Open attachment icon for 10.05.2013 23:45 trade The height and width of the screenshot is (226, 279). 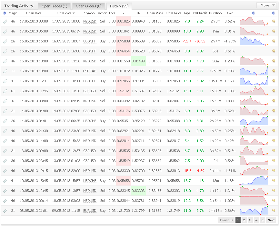click(x=5, y=161)
